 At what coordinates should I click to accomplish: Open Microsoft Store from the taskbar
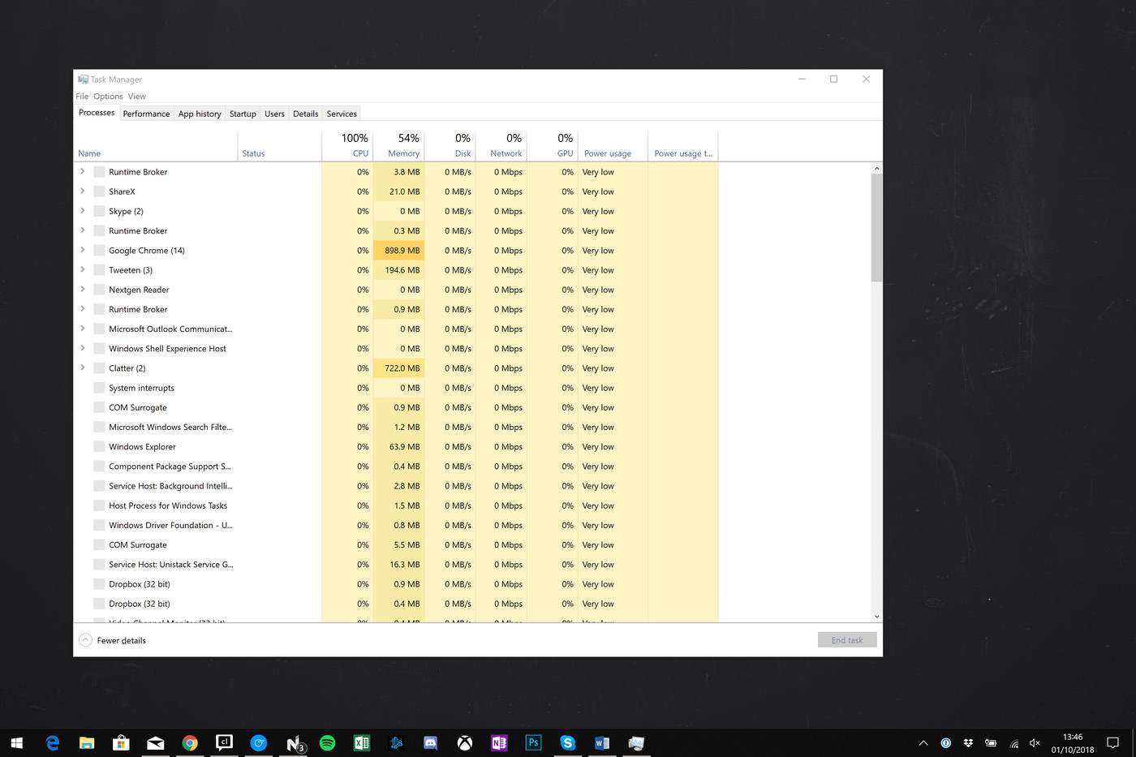tap(121, 742)
